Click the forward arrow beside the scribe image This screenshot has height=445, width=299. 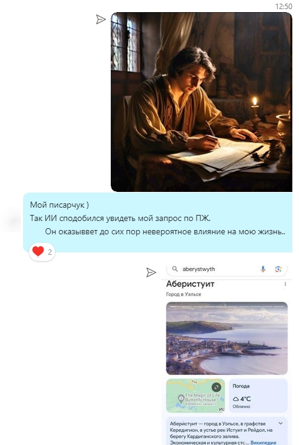(100, 19)
